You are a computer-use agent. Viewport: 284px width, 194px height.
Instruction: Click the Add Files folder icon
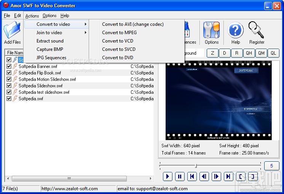tap(12, 30)
